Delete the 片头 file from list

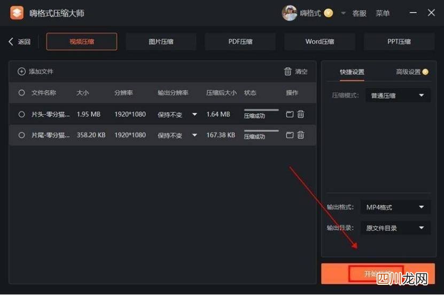(301, 114)
